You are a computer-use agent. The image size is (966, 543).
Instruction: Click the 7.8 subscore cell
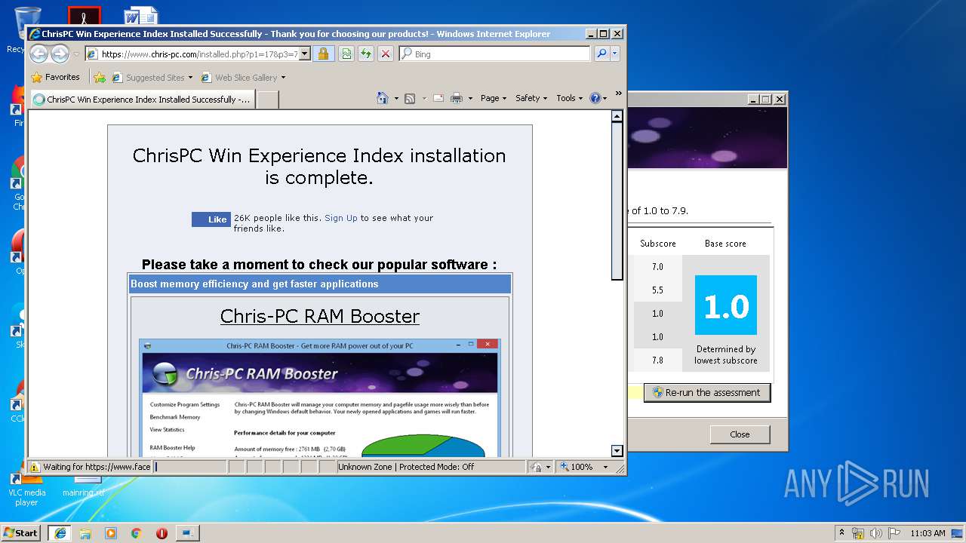click(x=657, y=360)
